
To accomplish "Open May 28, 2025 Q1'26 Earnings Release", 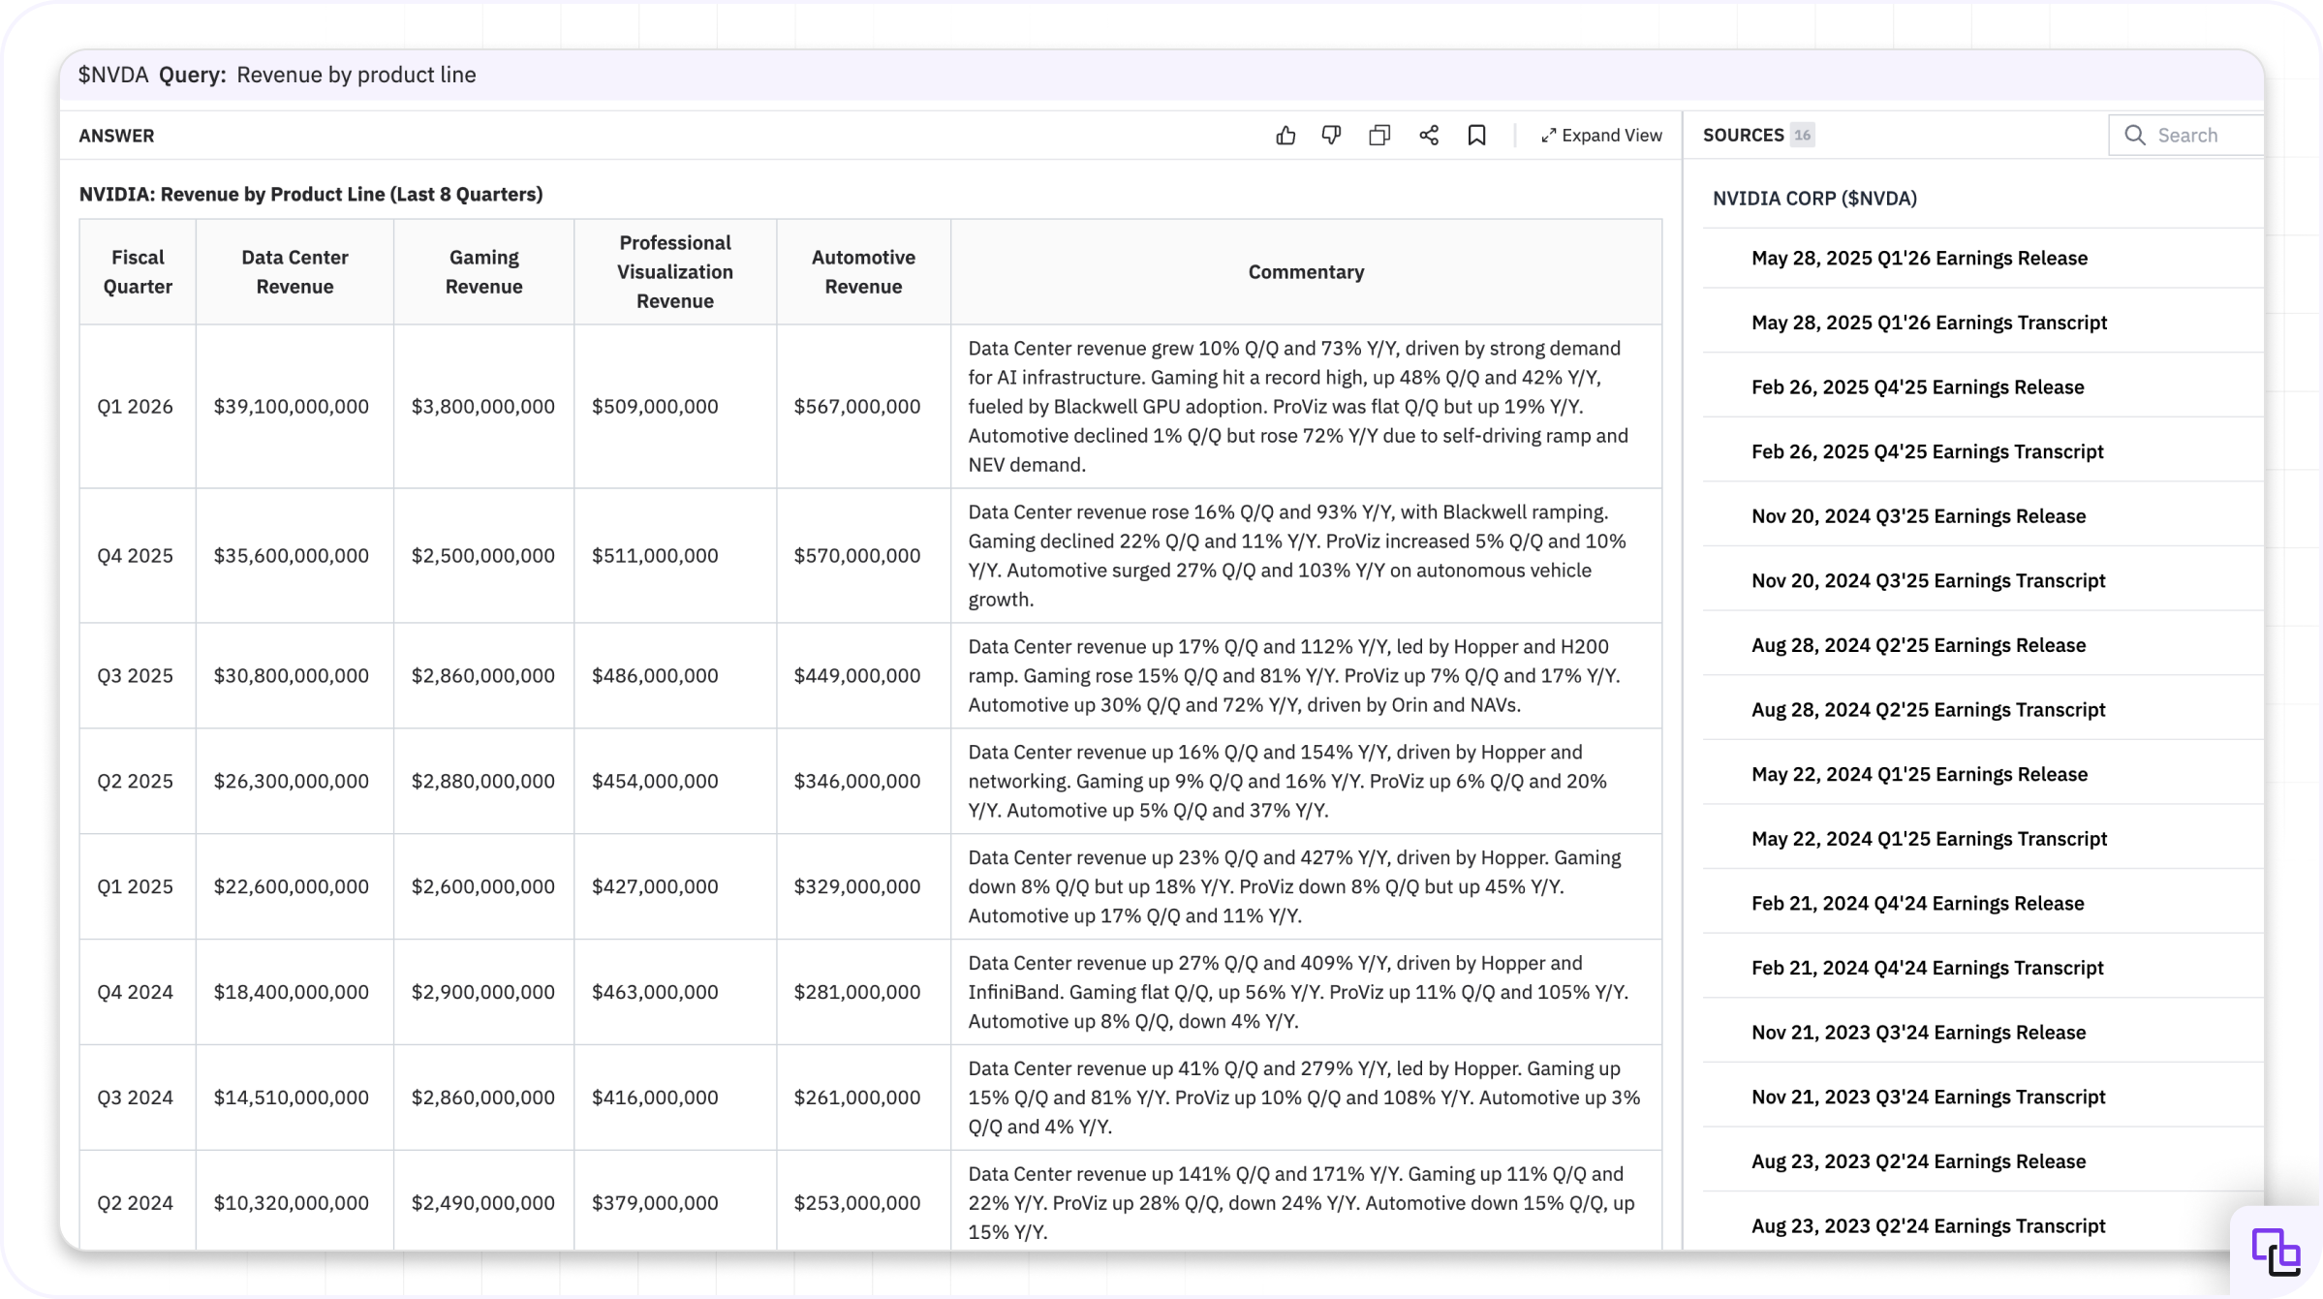I will click(1919, 258).
